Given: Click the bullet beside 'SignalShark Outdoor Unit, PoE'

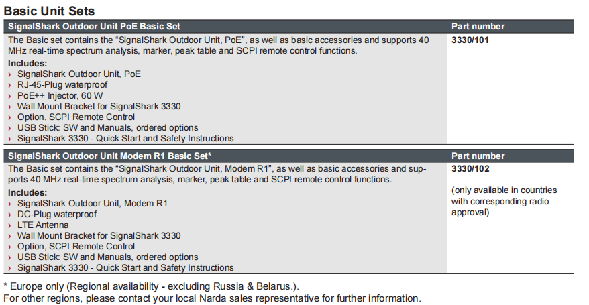Looking at the screenshot, I should click(10, 75).
